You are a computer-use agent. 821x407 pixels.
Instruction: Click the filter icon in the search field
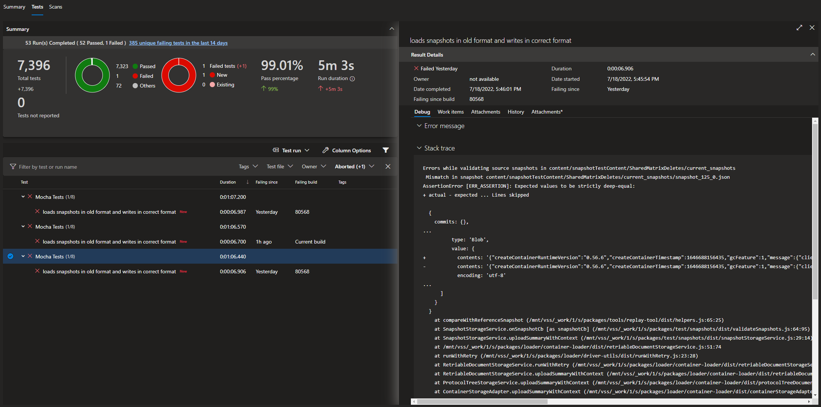13,166
